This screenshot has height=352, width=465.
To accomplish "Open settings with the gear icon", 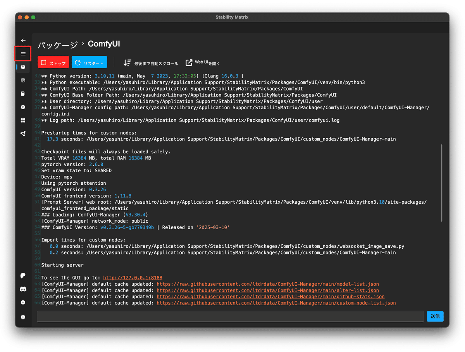I will (23, 317).
